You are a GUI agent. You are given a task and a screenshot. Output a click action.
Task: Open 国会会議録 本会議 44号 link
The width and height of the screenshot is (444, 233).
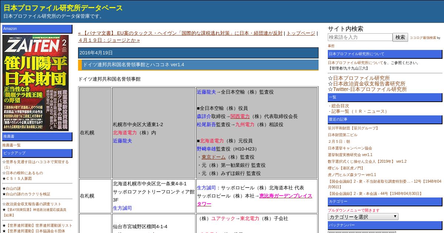[x=375, y=194]
